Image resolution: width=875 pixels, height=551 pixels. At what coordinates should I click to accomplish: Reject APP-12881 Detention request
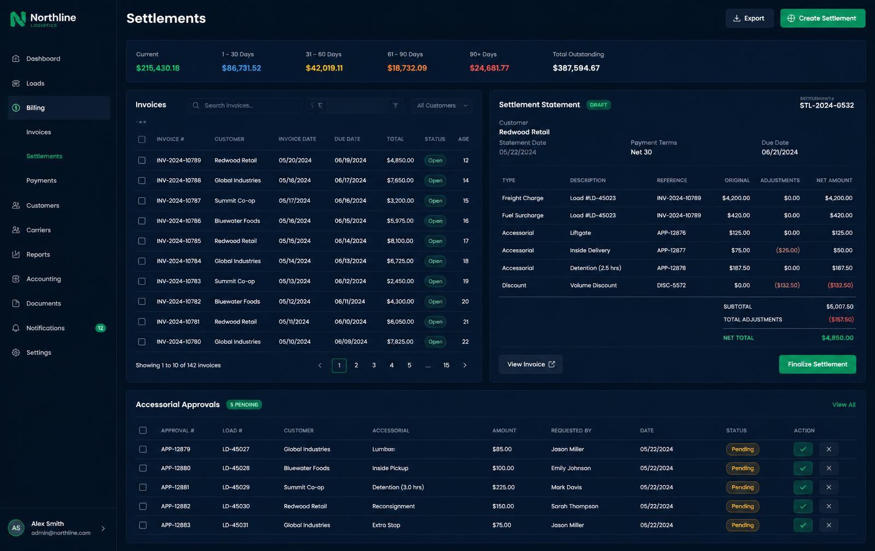(829, 487)
